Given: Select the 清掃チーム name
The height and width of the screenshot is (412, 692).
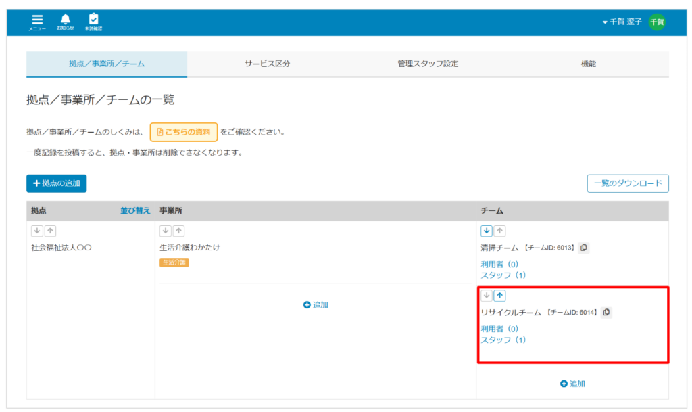Looking at the screenshot, I should (499, 248).
